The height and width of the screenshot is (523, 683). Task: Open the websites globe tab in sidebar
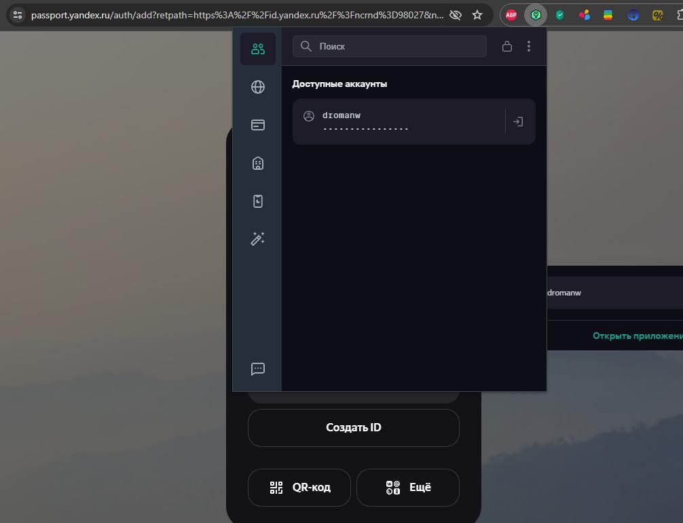pyautogui.click(x=258, y=87)
